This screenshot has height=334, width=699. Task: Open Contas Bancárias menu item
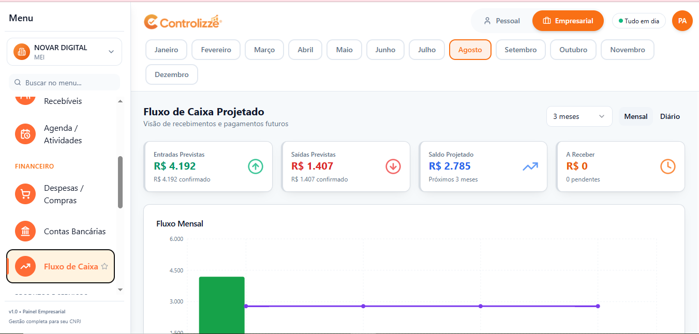tap(61, 232)
